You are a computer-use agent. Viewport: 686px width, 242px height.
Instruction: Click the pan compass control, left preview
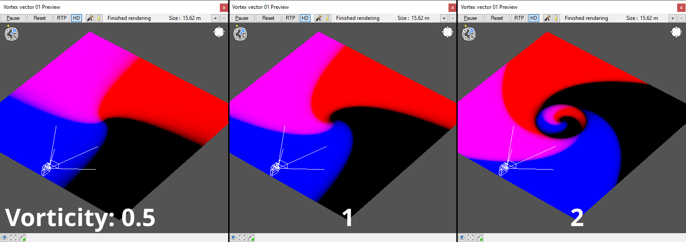click(219, 32)
